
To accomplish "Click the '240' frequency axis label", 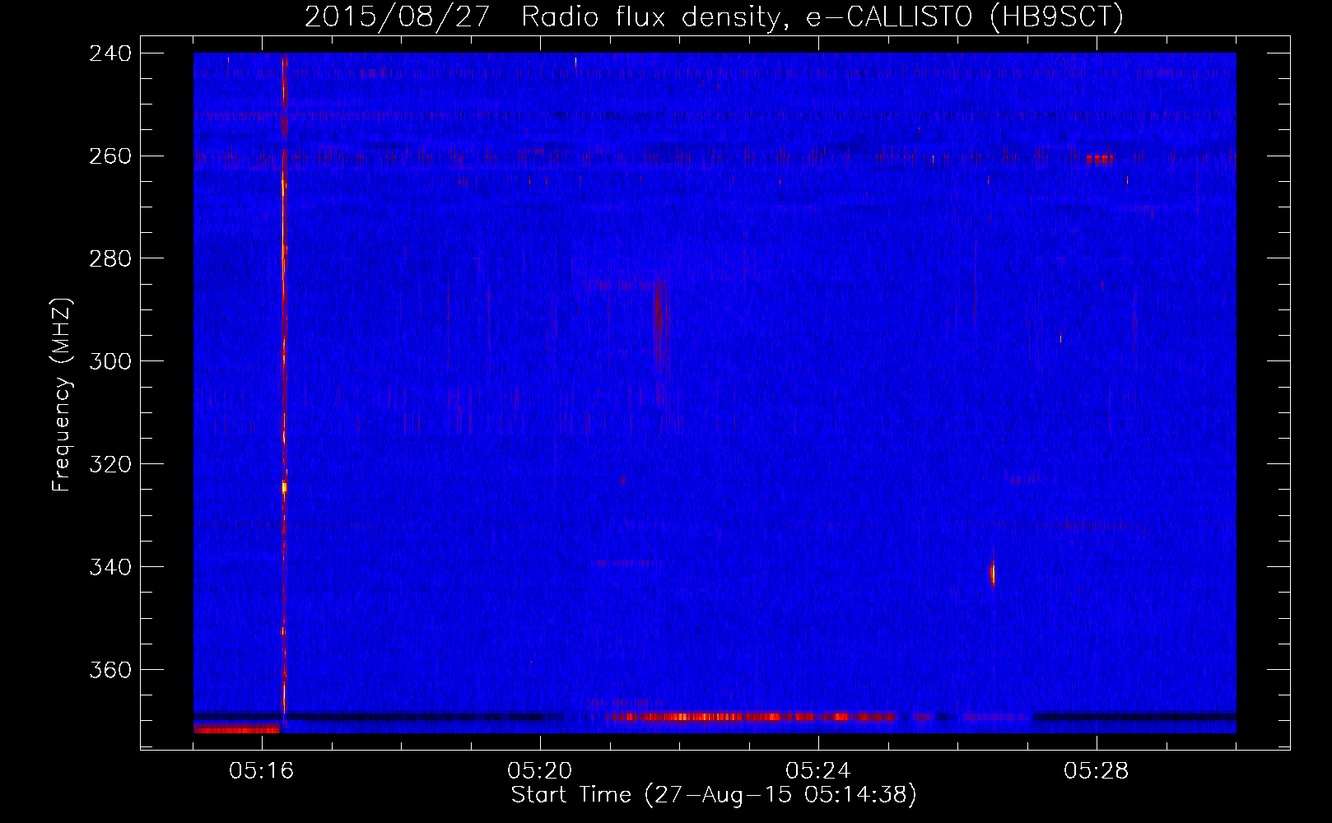I will click(110, 53).
